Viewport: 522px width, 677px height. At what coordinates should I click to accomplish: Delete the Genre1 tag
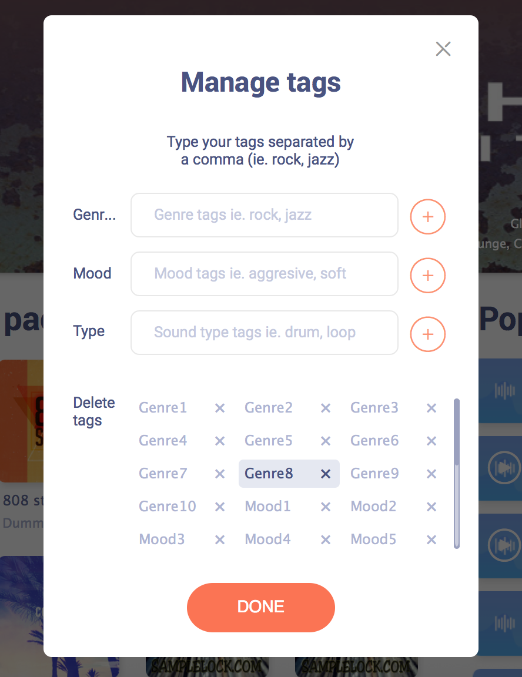[220, 408]
